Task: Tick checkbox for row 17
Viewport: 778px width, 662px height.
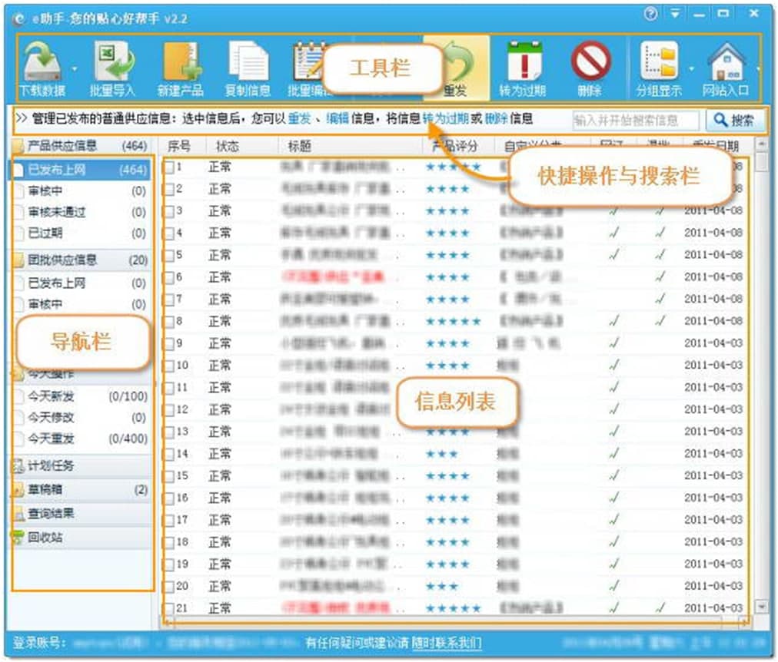Action: 168,520
